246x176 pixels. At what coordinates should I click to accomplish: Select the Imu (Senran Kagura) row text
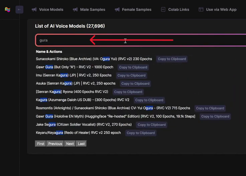[74, 75]
